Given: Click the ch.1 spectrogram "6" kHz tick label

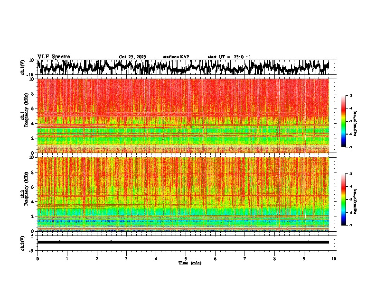Looking at the screenshot, I should 33,109.
